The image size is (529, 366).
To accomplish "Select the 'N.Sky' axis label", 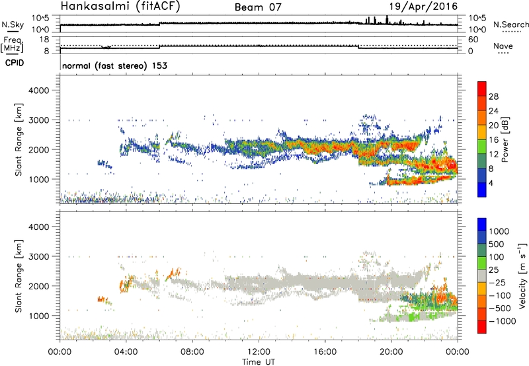I will point(13,24).
